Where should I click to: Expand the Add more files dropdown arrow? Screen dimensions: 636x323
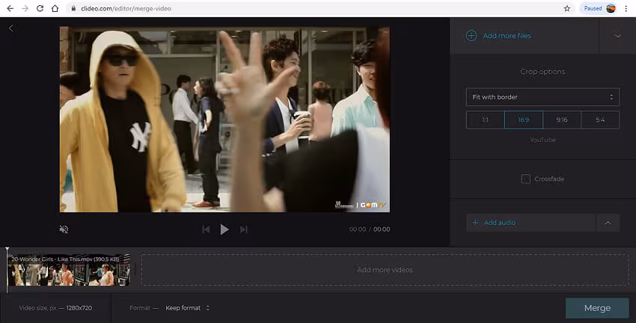pos(617,36)
